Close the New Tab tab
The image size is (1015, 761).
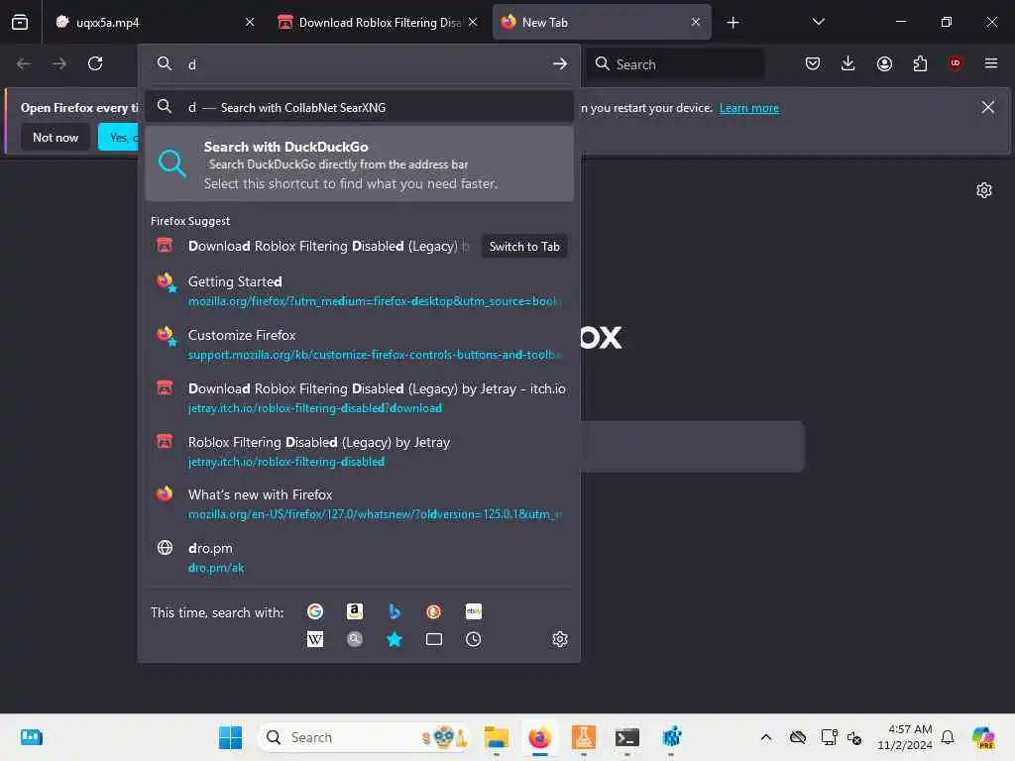pyautogui.click(x=696, y=22)
